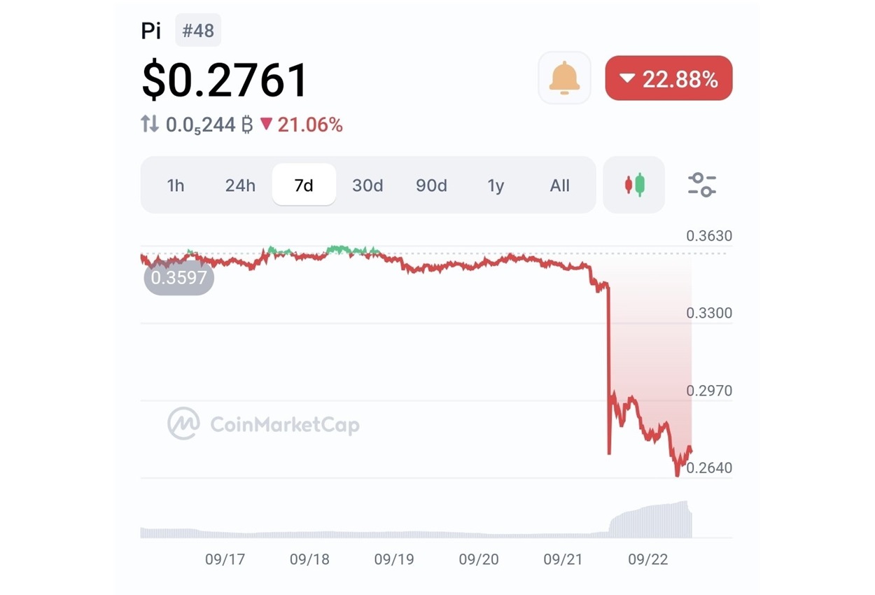Viewport: 875px width, 595px height.
Task: Click the 0.3597 starting price label
Action: [x=179, y=278]
